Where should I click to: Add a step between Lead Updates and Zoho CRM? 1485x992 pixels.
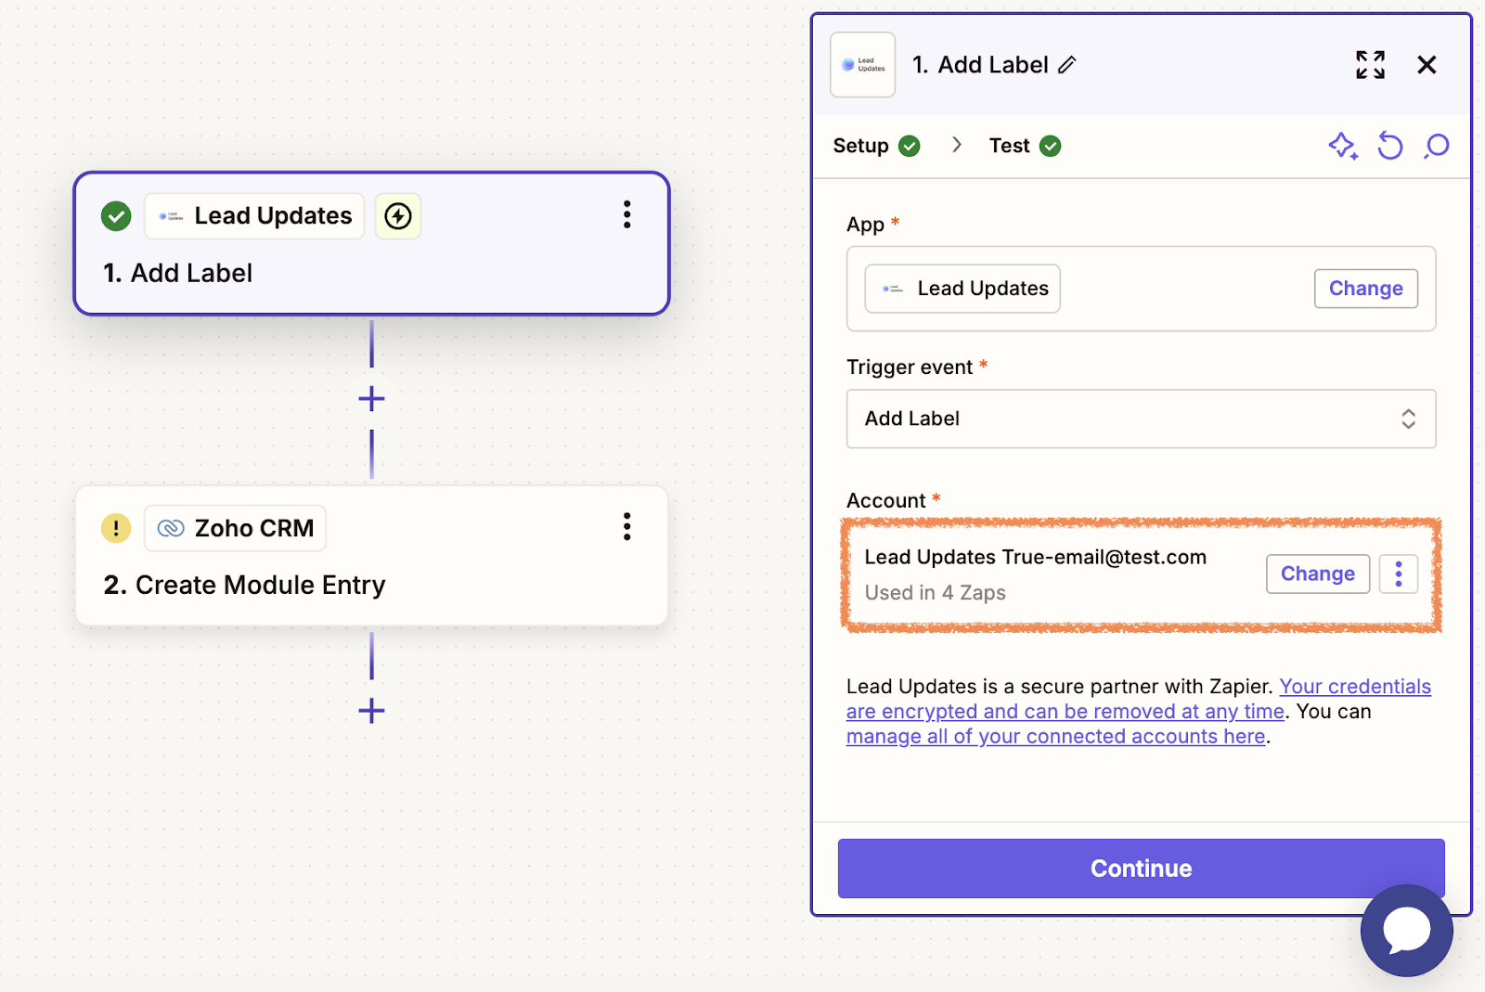(371, 399)
